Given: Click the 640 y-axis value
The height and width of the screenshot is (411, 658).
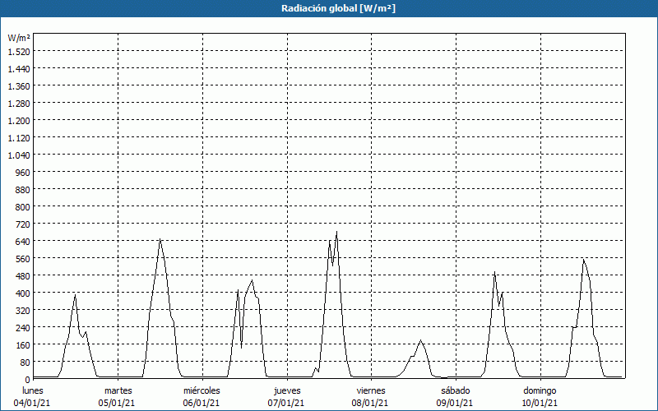Looking at the screenshot, I should (x=23, y=241).
